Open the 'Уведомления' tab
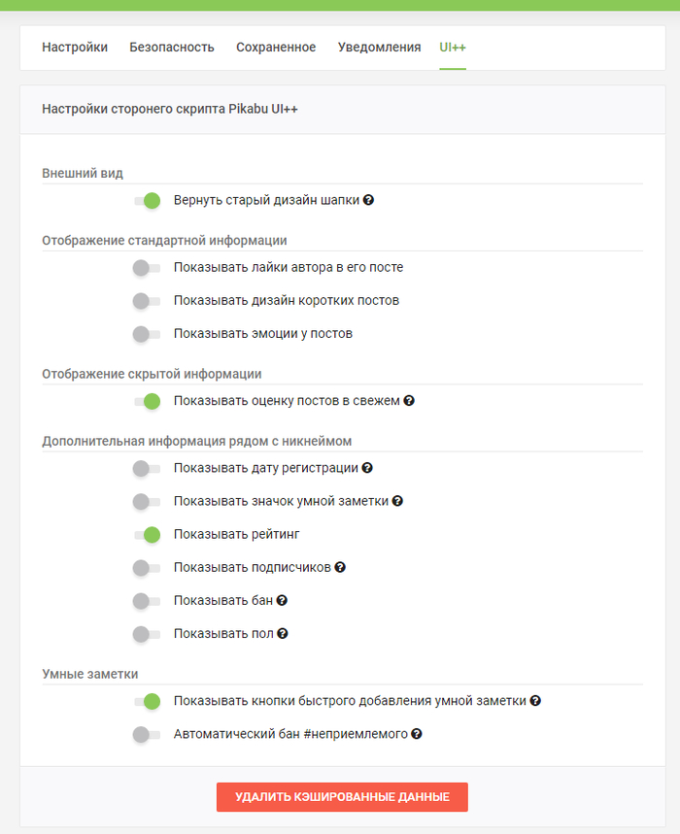Viewport: 680px width, 834px height. 379,48
